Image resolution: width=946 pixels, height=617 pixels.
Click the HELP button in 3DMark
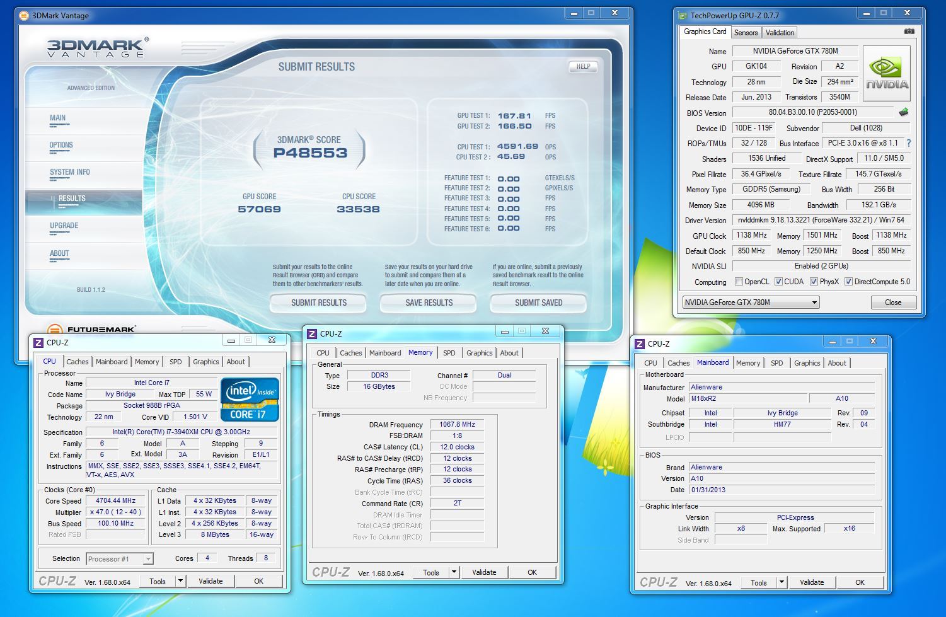pos(583,66)
